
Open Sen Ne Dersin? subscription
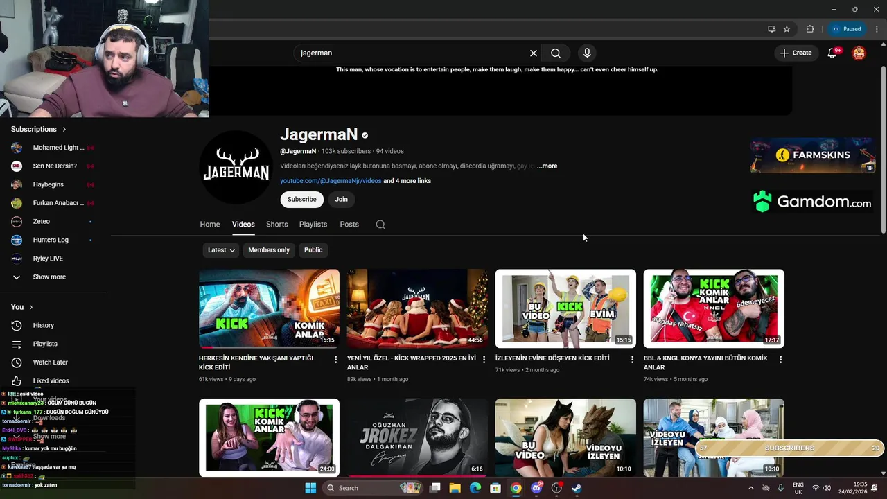coord(53,166)
